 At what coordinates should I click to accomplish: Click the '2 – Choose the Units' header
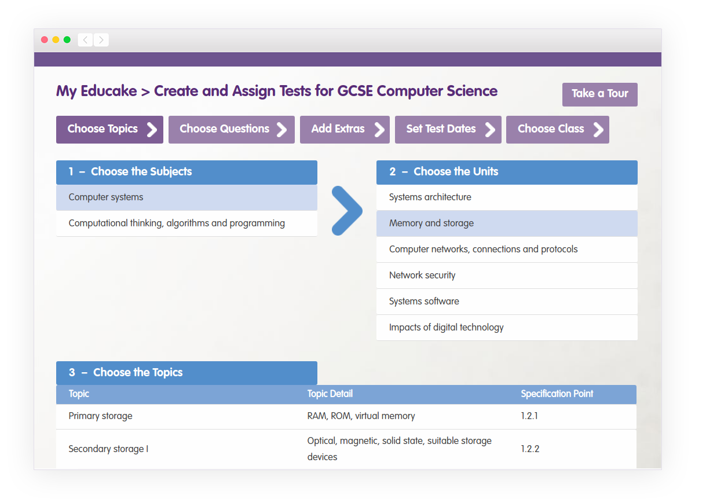(507, 172)
